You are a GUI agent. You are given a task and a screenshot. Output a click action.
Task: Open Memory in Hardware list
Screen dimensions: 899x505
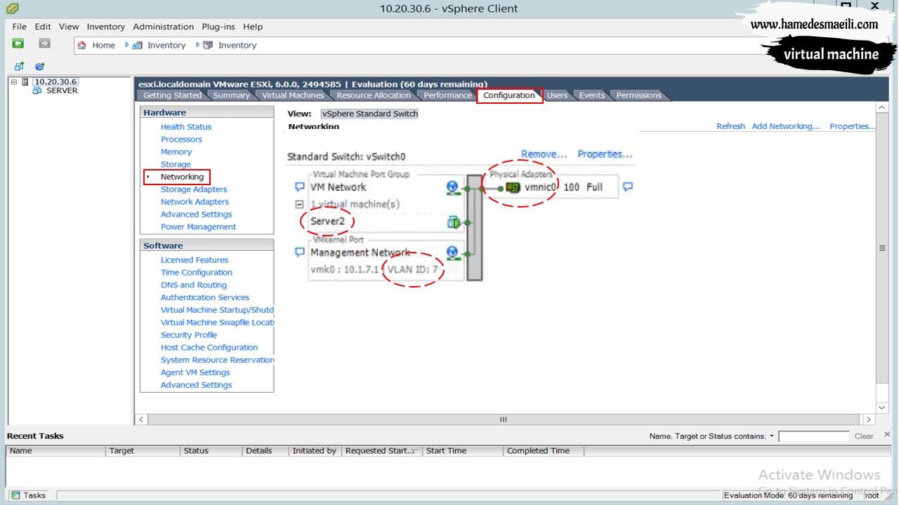176,152
